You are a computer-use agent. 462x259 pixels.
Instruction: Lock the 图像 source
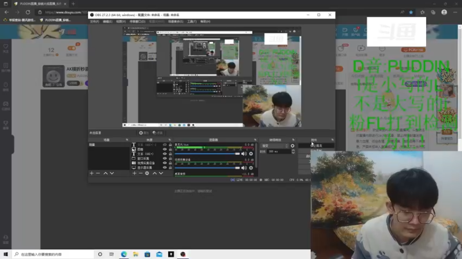[170, 149]
